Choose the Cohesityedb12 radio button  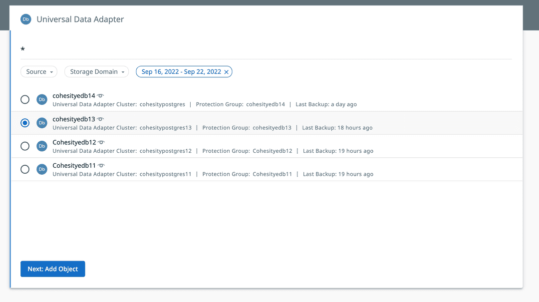pyautogui.click(x=25, y=146)
